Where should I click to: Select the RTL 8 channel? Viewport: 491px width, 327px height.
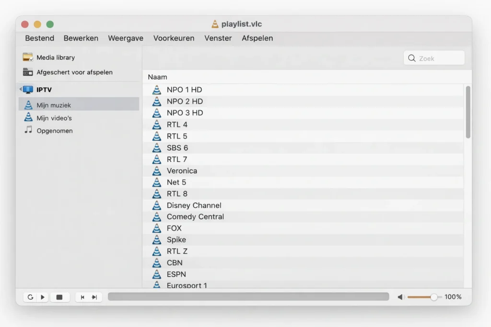(x=303, y=194)
